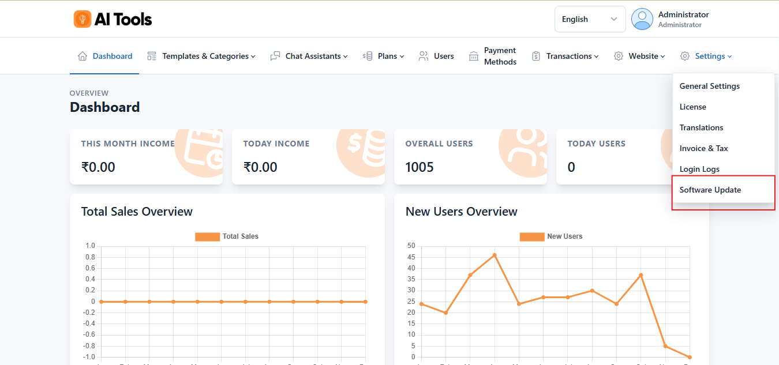Select Software Update from Settings menu
The image size is (779, 365).
[x=710, y=190]
